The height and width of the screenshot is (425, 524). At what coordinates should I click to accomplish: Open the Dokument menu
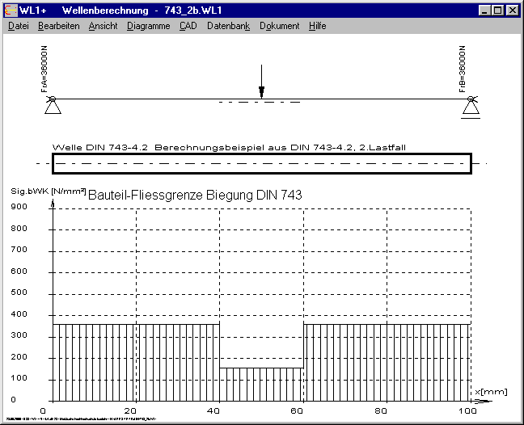coord(279,26)
